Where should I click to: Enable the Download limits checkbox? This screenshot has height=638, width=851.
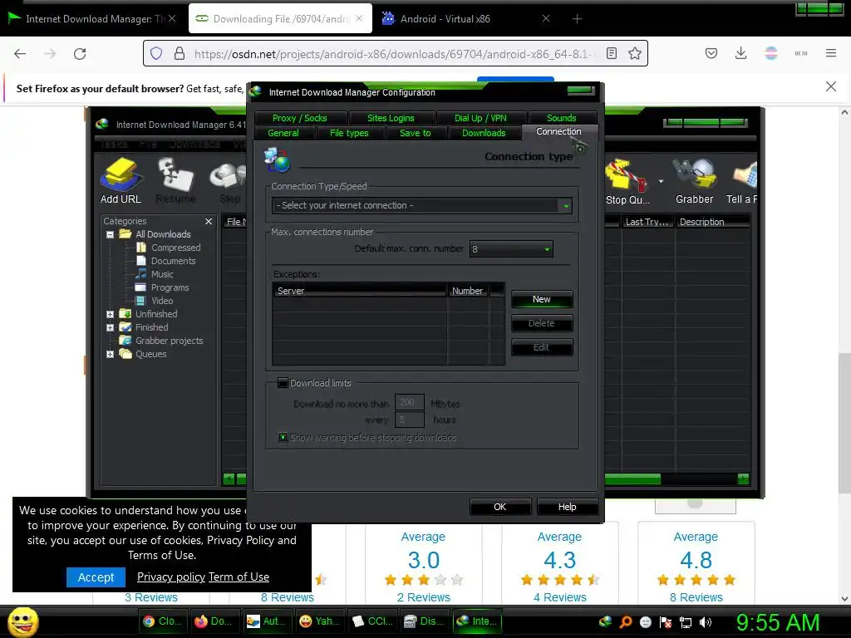click(283, 383)
